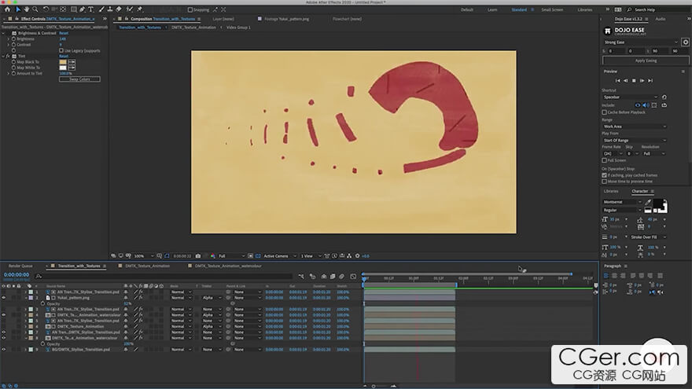Viewport: 692px width, 389px height.
Task: Select the Type tool
Action: tap(90, 9)
